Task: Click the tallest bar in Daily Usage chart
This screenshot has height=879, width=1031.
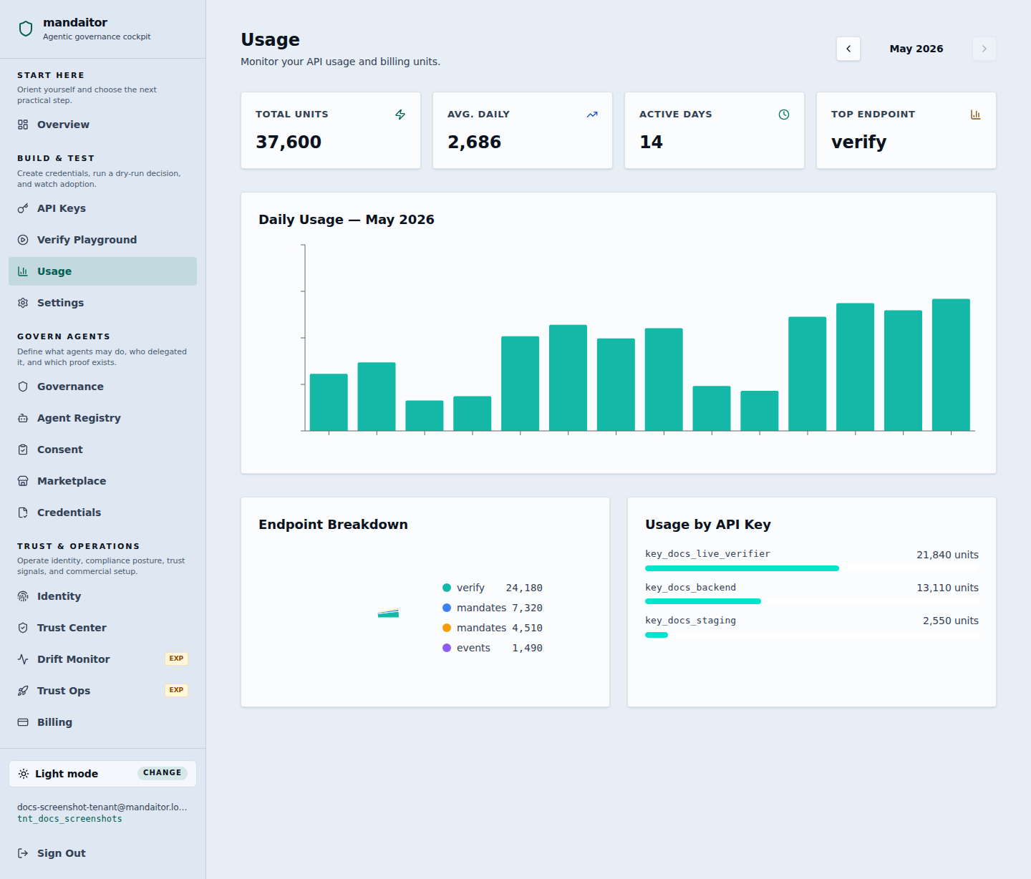Action: tap(951, 365)
